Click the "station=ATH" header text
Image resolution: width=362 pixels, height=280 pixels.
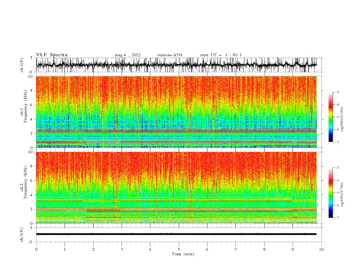tap(170, 55)
